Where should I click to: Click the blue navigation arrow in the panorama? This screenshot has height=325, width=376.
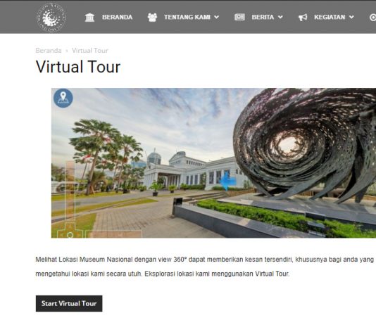[x=228, y=181]
